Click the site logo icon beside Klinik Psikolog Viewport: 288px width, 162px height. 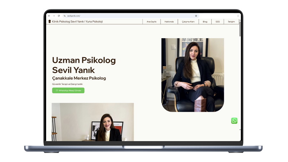tap(50, 22)
